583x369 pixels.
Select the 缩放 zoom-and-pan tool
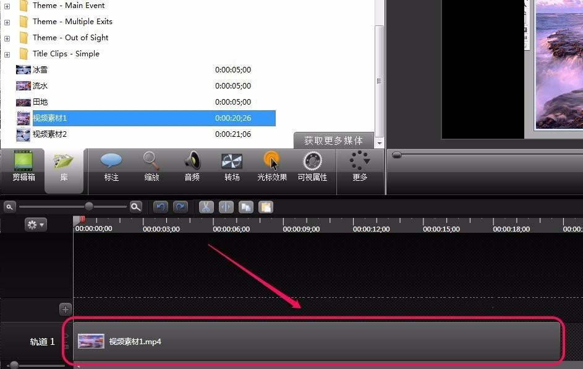tap(151, 165)
